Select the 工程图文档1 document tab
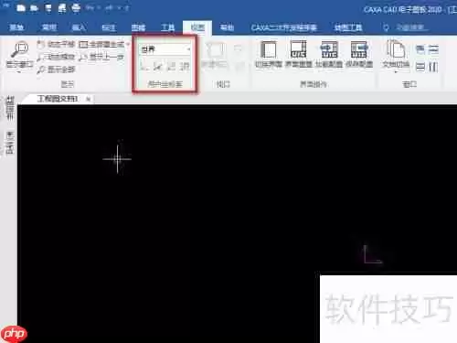 (x=57, y=99)
